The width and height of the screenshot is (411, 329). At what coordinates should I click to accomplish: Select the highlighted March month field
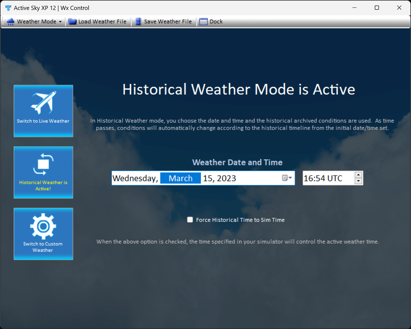pyautogui.click(x=180, y=178)
